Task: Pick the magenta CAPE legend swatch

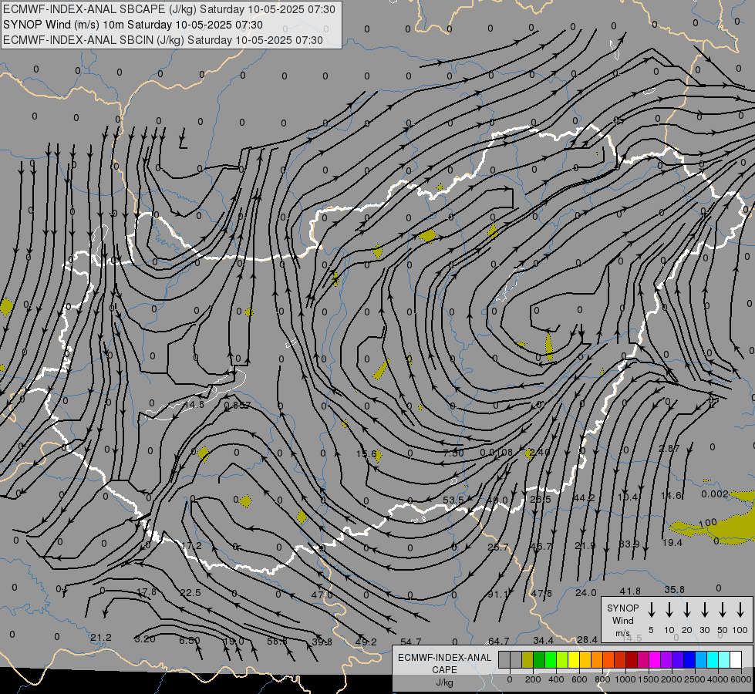Action: 655,659
